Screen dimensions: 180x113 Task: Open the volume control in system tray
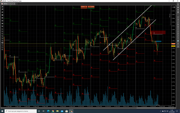coord(167,111)
